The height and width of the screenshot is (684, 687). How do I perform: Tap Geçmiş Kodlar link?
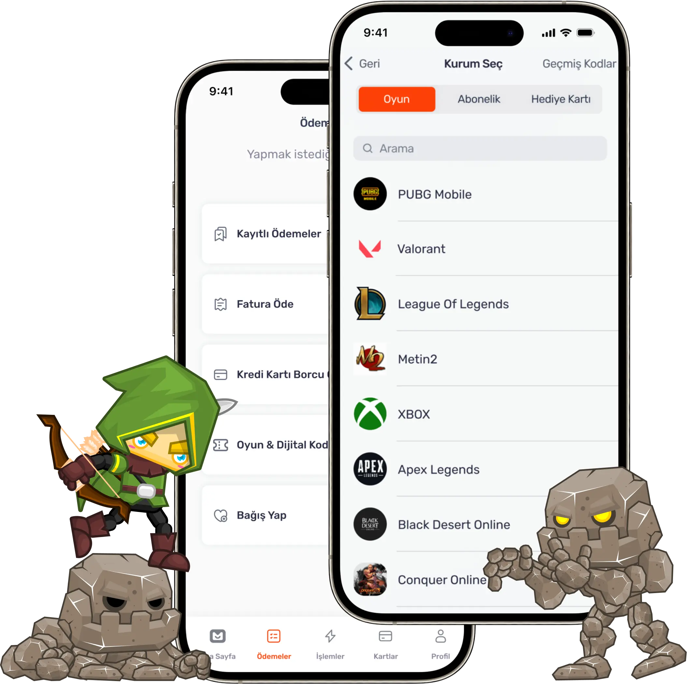tap(577, 64)
